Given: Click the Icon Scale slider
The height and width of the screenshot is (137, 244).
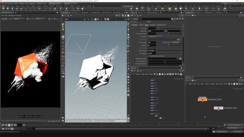Looking at the screenshot, I should pos(169,28).
